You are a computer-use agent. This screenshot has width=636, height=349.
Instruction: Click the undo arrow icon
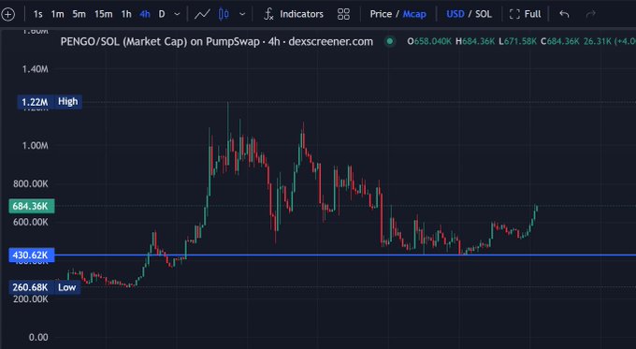(564, 14)
